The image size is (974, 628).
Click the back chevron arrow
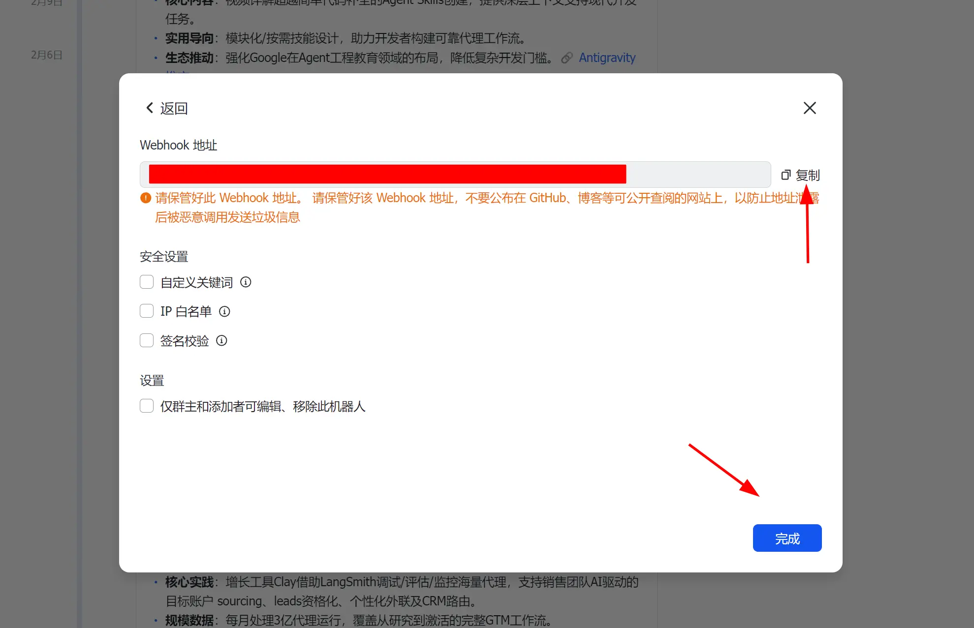pos(150,108)
